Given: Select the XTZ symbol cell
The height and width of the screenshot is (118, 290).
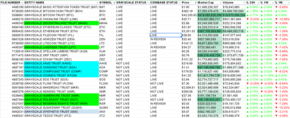Looking at the screenshot, I should (107, 116).
